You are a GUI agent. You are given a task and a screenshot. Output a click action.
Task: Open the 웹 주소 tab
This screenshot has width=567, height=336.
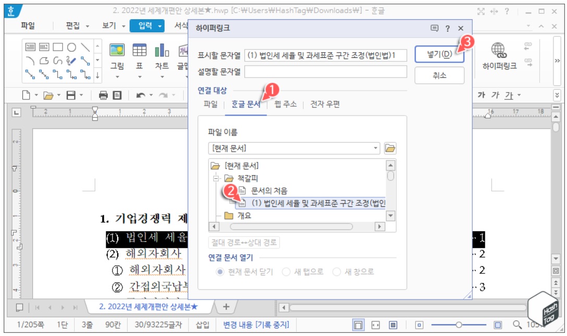[285, 104]
